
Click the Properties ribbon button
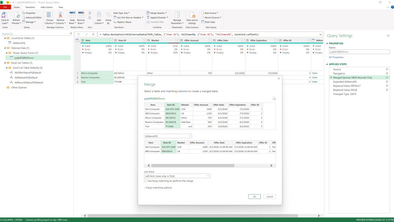(28, 13)
